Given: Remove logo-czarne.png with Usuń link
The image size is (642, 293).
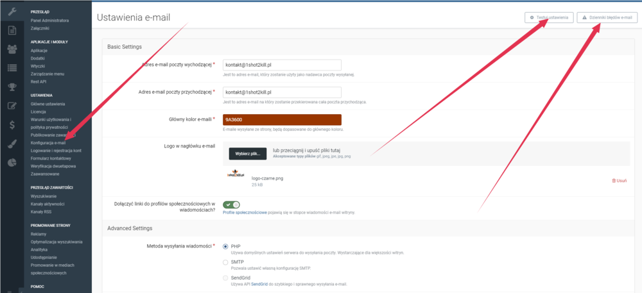Looking at the screenshot, I should pos(619,181).
